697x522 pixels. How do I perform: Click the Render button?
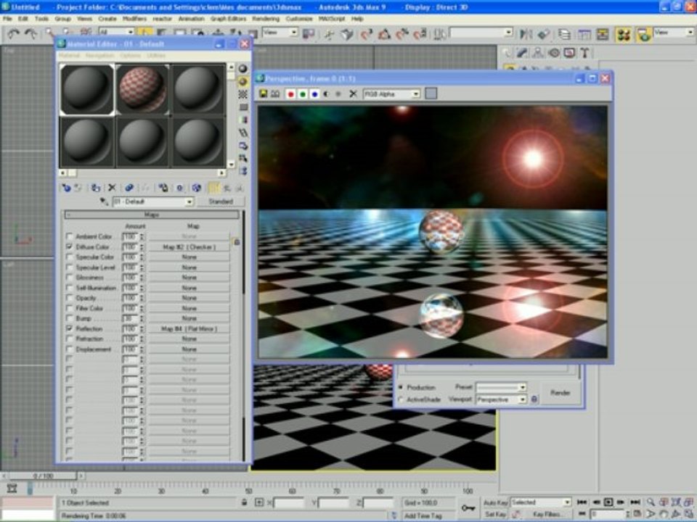click(x=560, y=393)
